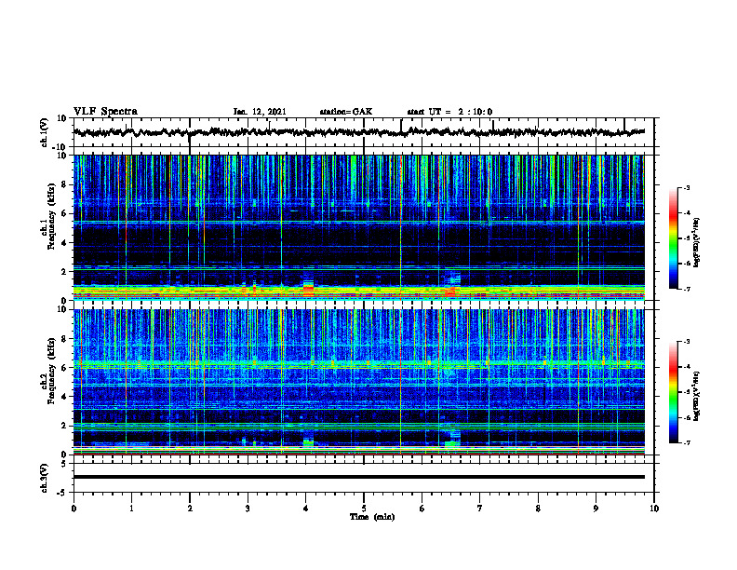
Task: Click time axis tick label "2"
Action: (190, 509)
